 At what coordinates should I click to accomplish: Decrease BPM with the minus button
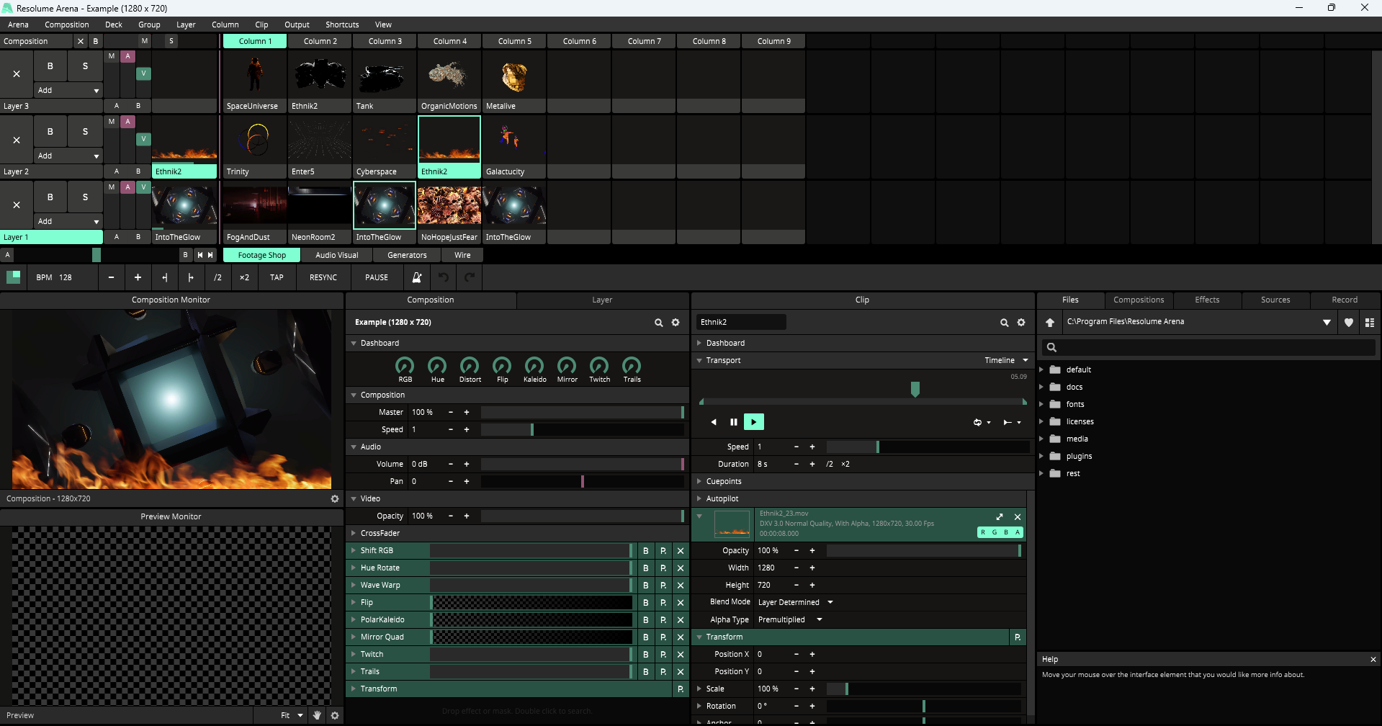pos(111,277)
